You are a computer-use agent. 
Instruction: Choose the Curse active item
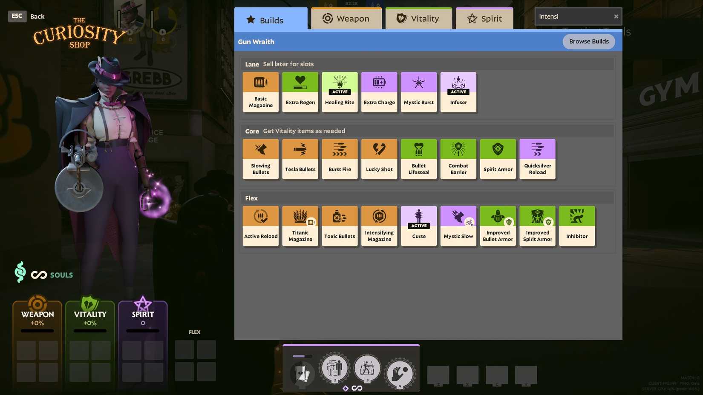pos(418,226)
